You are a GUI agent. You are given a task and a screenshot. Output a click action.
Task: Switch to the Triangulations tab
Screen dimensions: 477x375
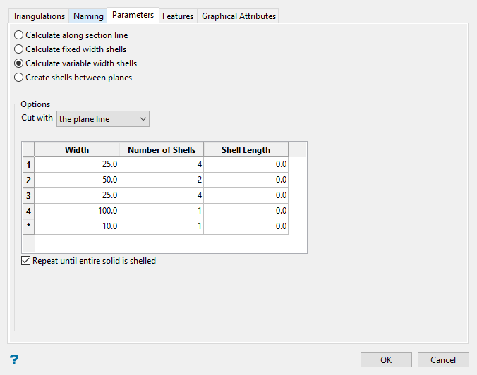39,16
